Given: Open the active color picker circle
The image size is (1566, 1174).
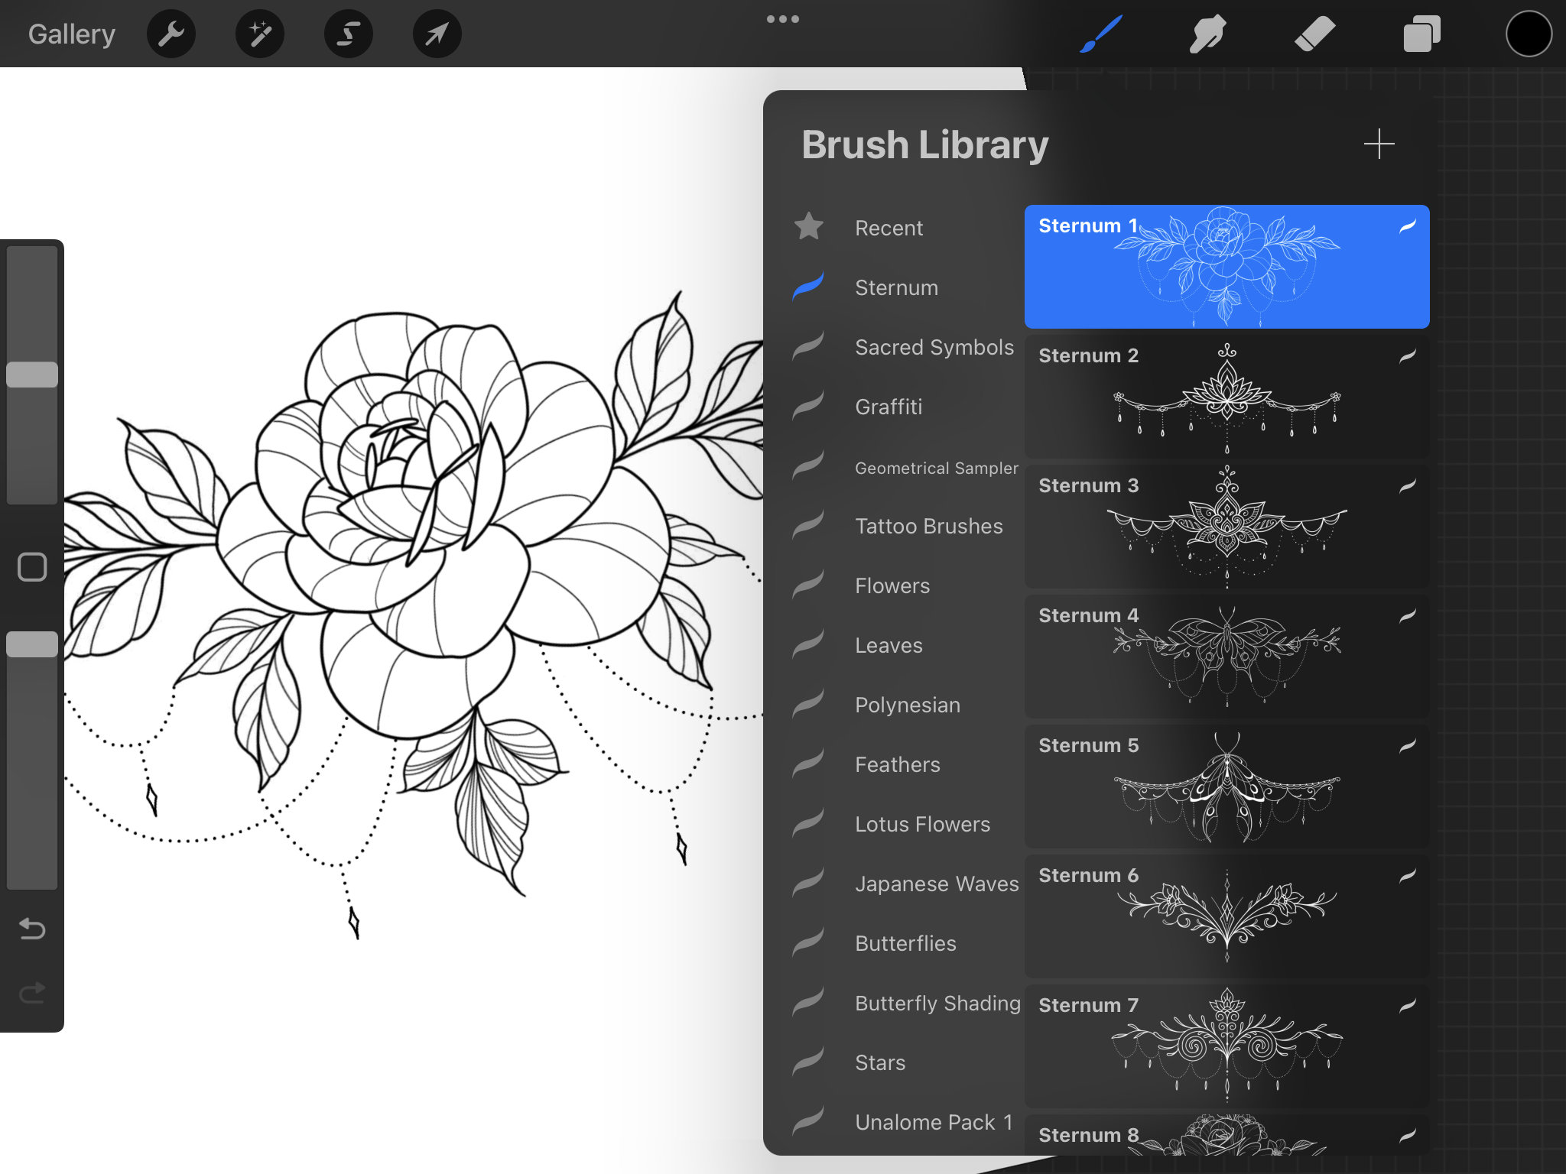Looking at the screenshot, I should 1529,34.
